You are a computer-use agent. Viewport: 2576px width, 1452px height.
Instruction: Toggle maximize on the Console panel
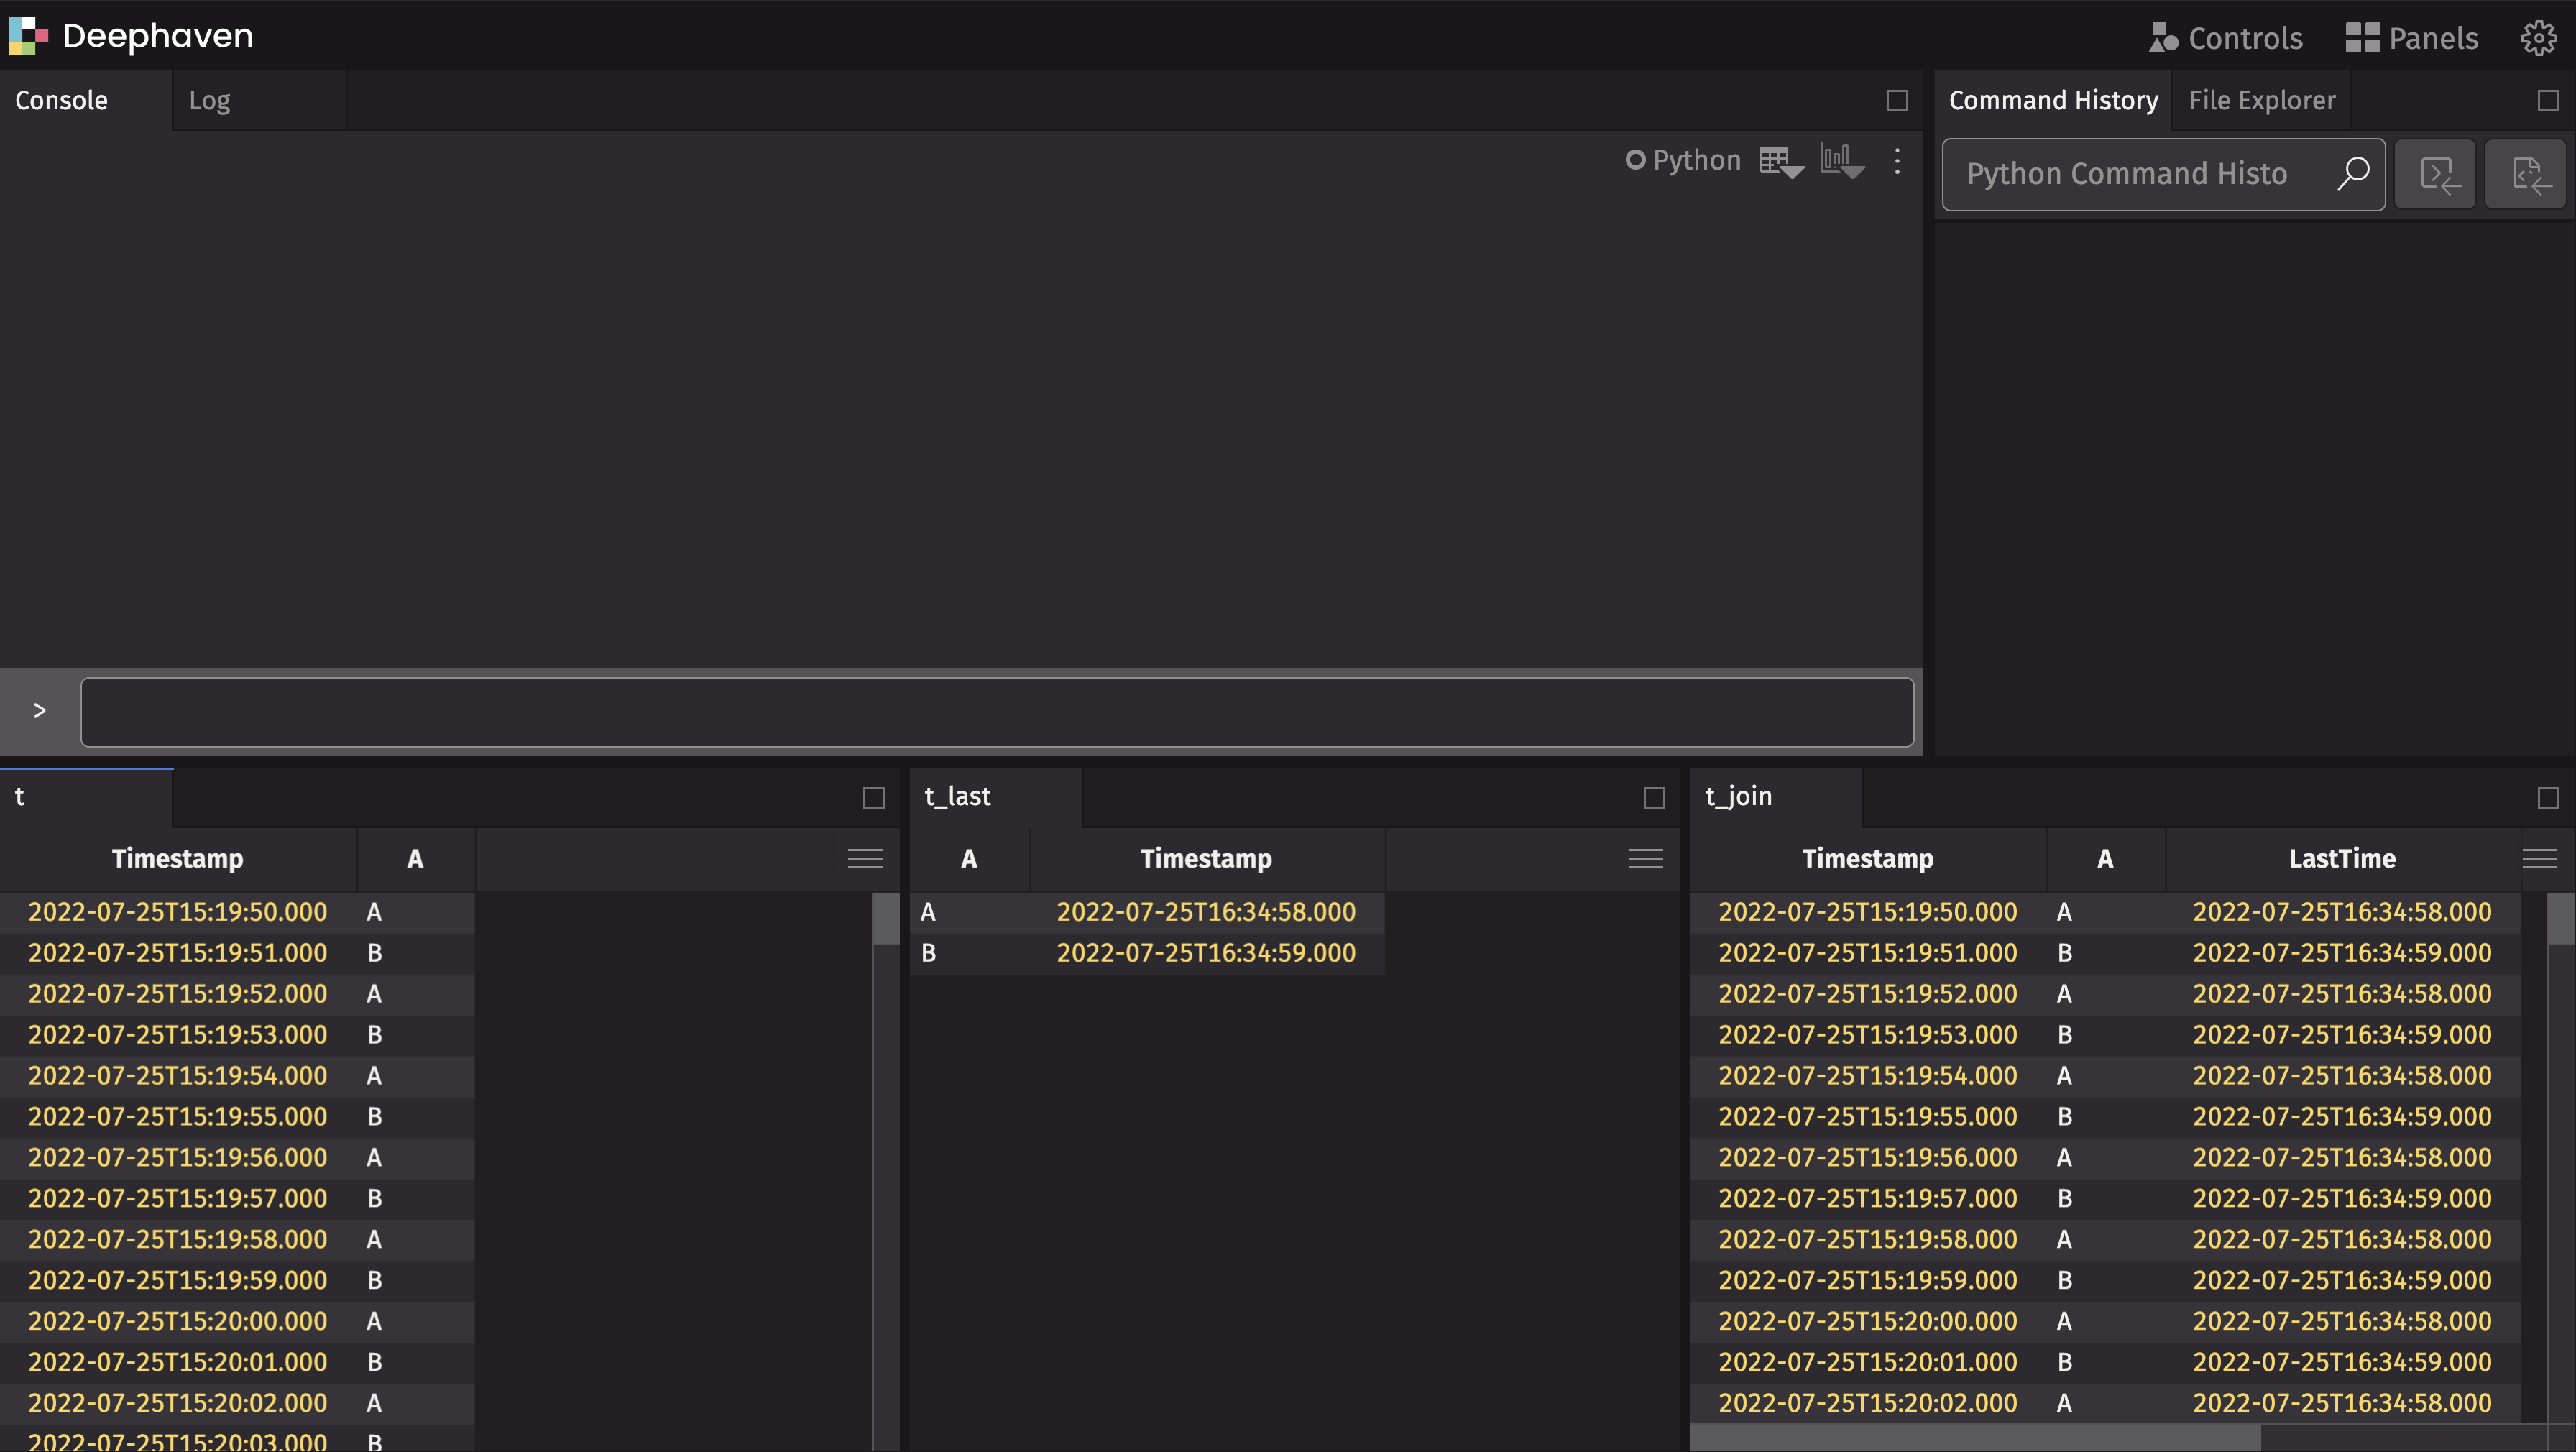point(1895,99)
